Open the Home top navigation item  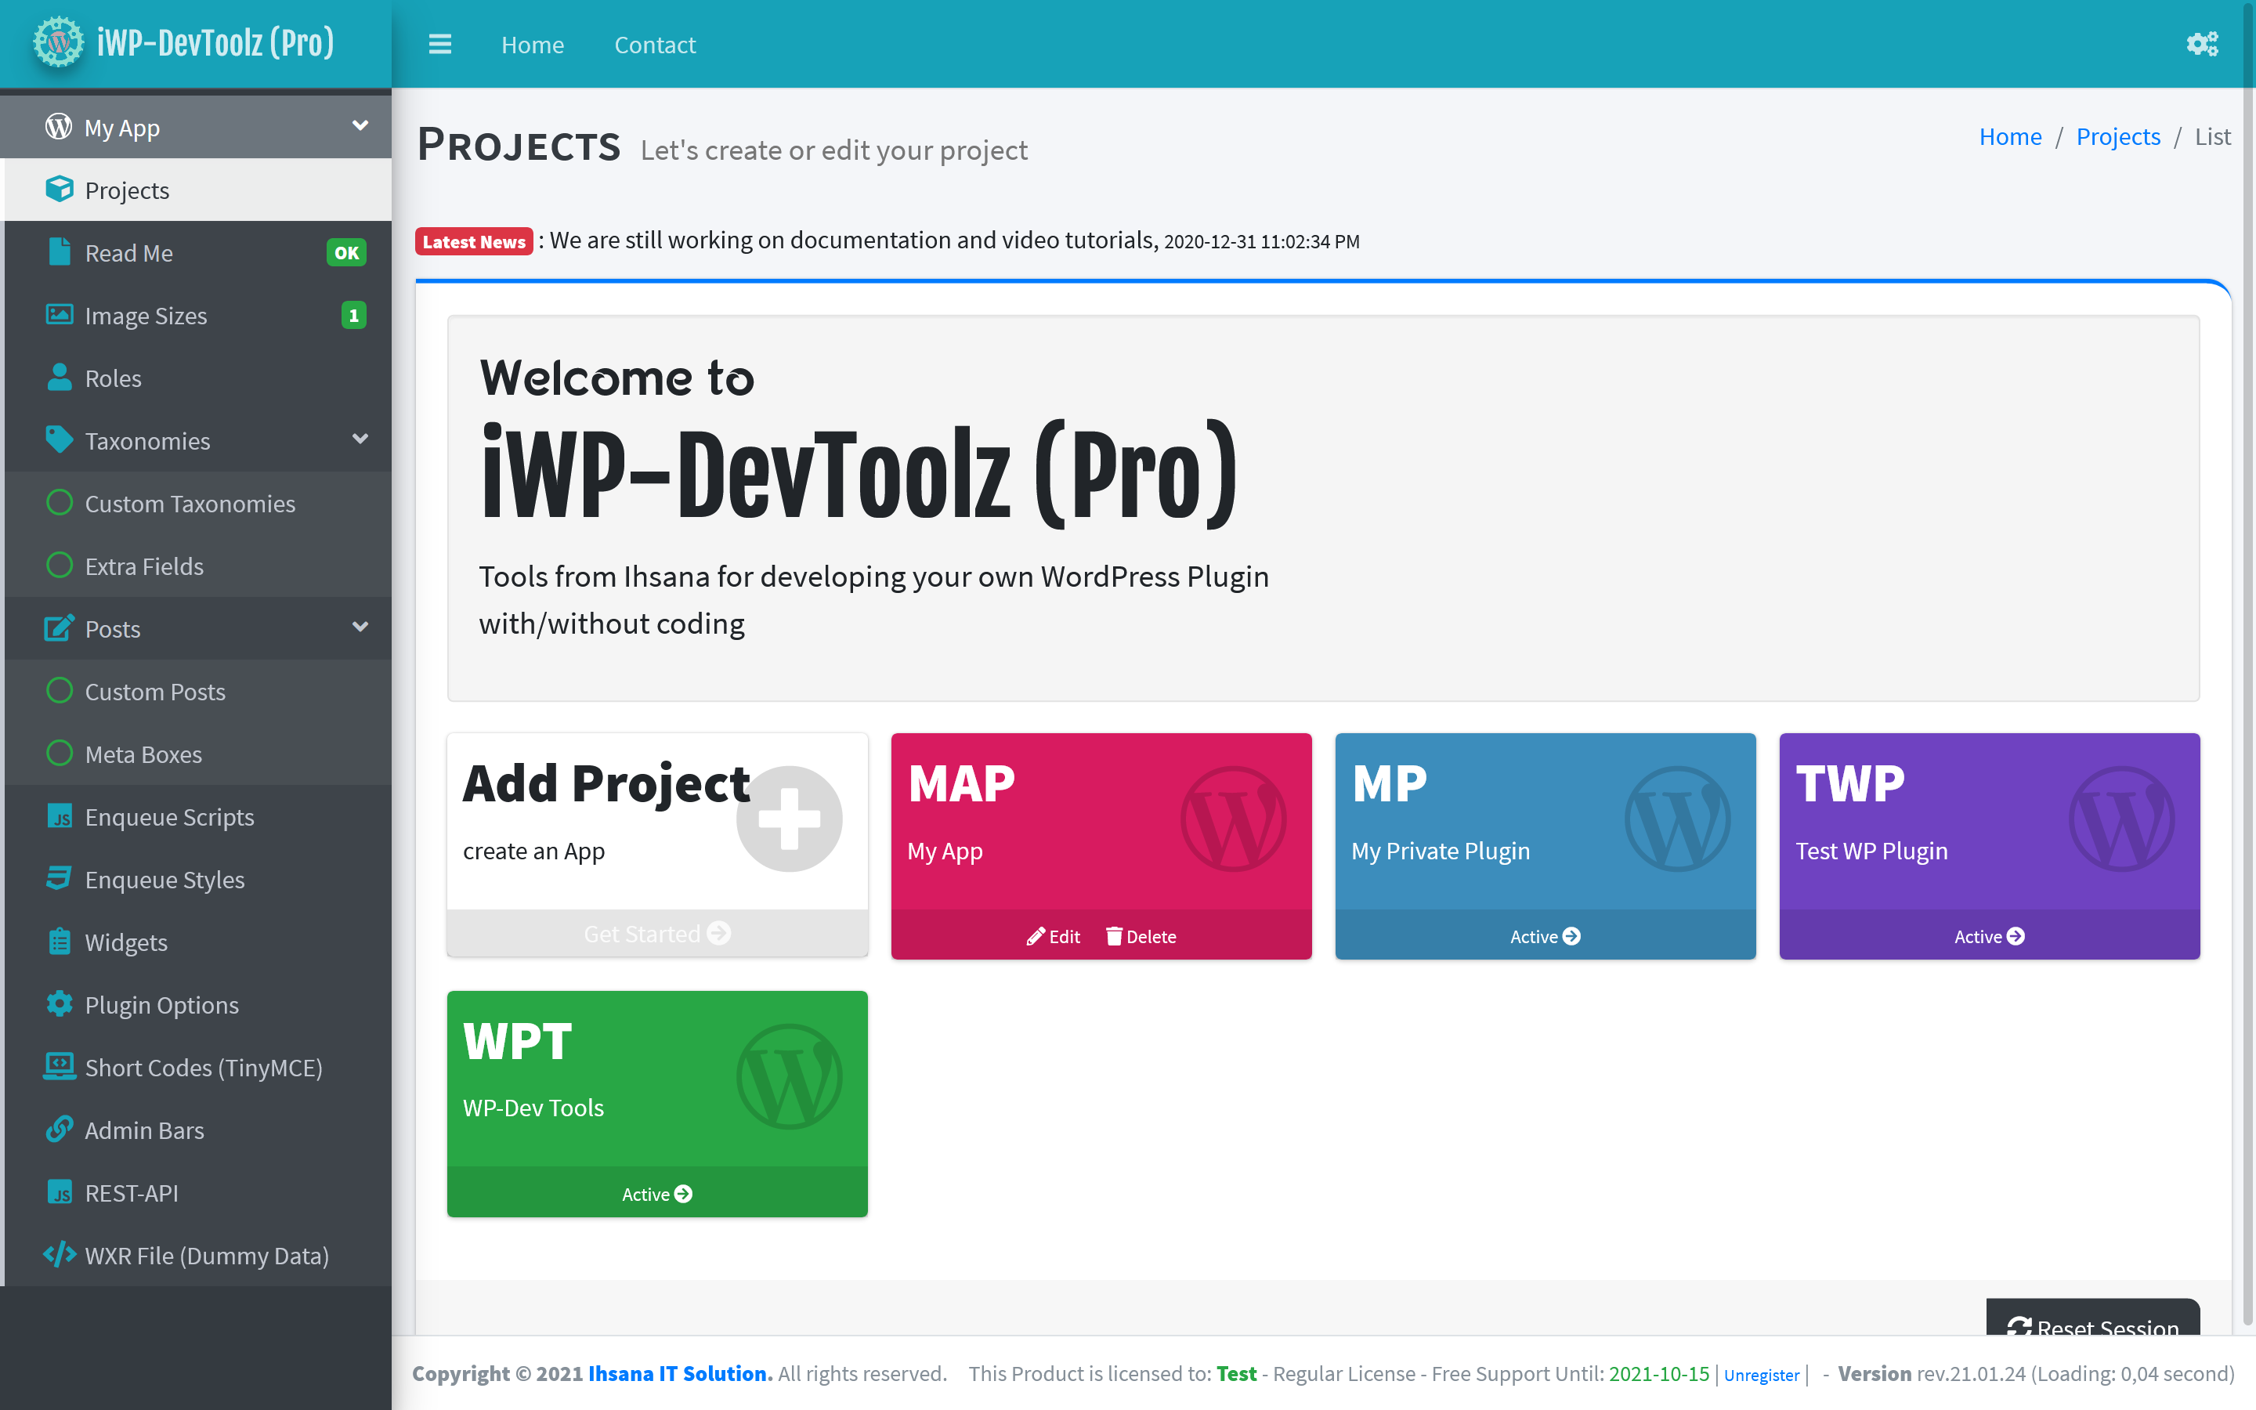pyautogui.click(x=533, y=45)
